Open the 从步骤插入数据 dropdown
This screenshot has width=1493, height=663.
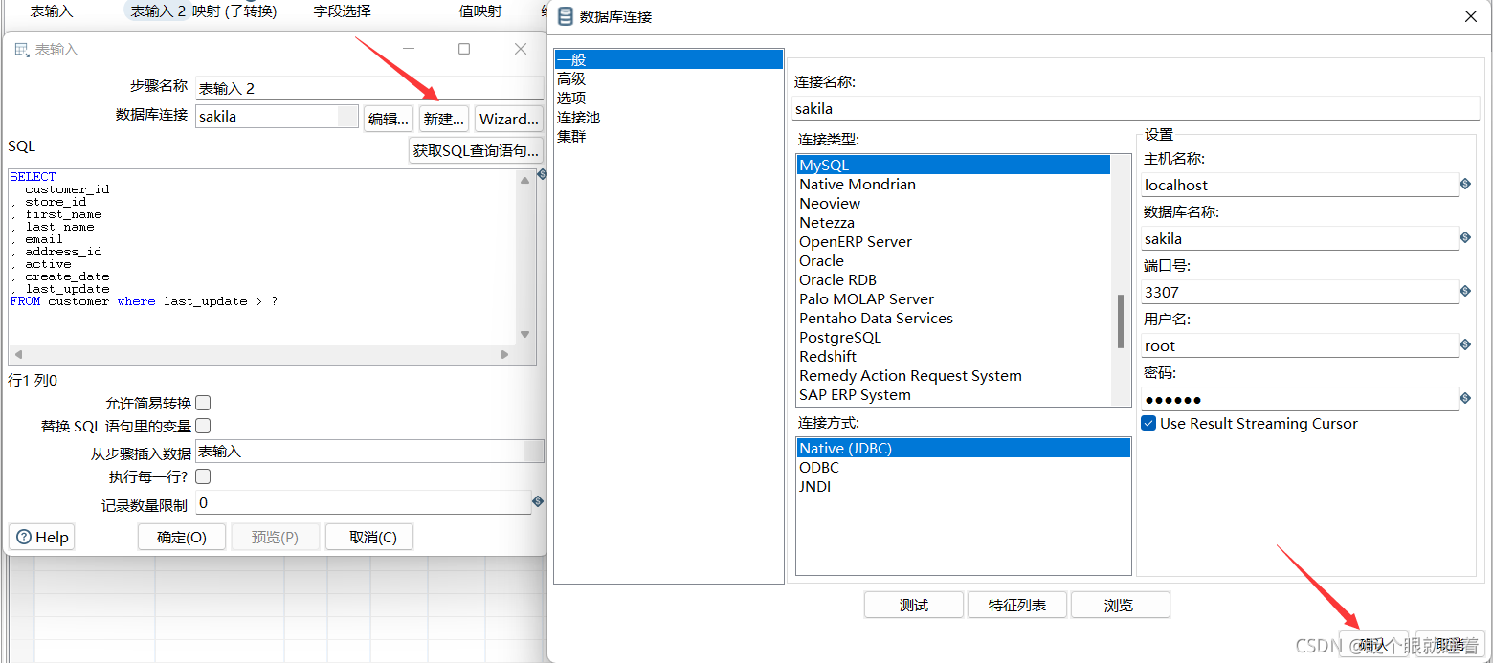pos(534,452)
